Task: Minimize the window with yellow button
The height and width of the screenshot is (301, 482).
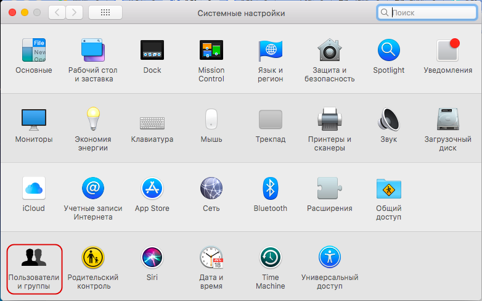Action: 25,12
